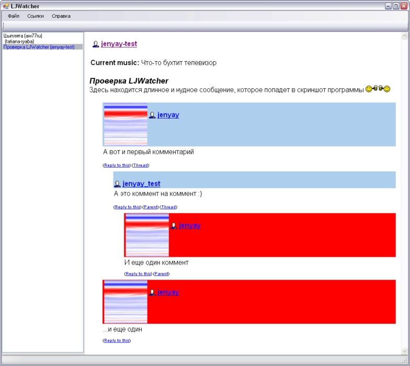Viewport: 410px width, 366px height.
Task: Click 'Что-то бухтит телевизор' music text
Action: pyautogui.click(x=179, y=63)
